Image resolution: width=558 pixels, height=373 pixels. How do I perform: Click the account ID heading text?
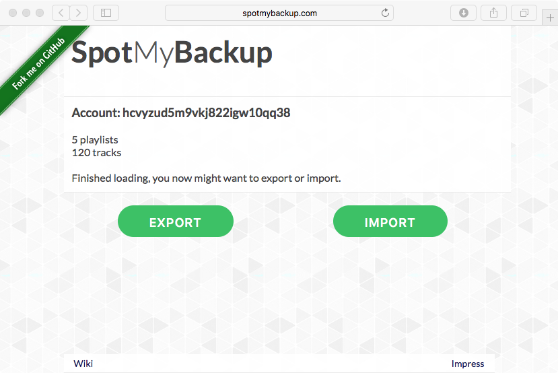181,113
